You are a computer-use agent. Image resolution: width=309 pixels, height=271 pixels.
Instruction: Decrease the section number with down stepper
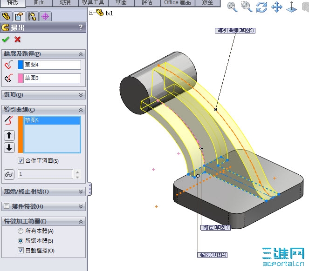(78, 177)
